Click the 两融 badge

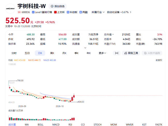83,12
